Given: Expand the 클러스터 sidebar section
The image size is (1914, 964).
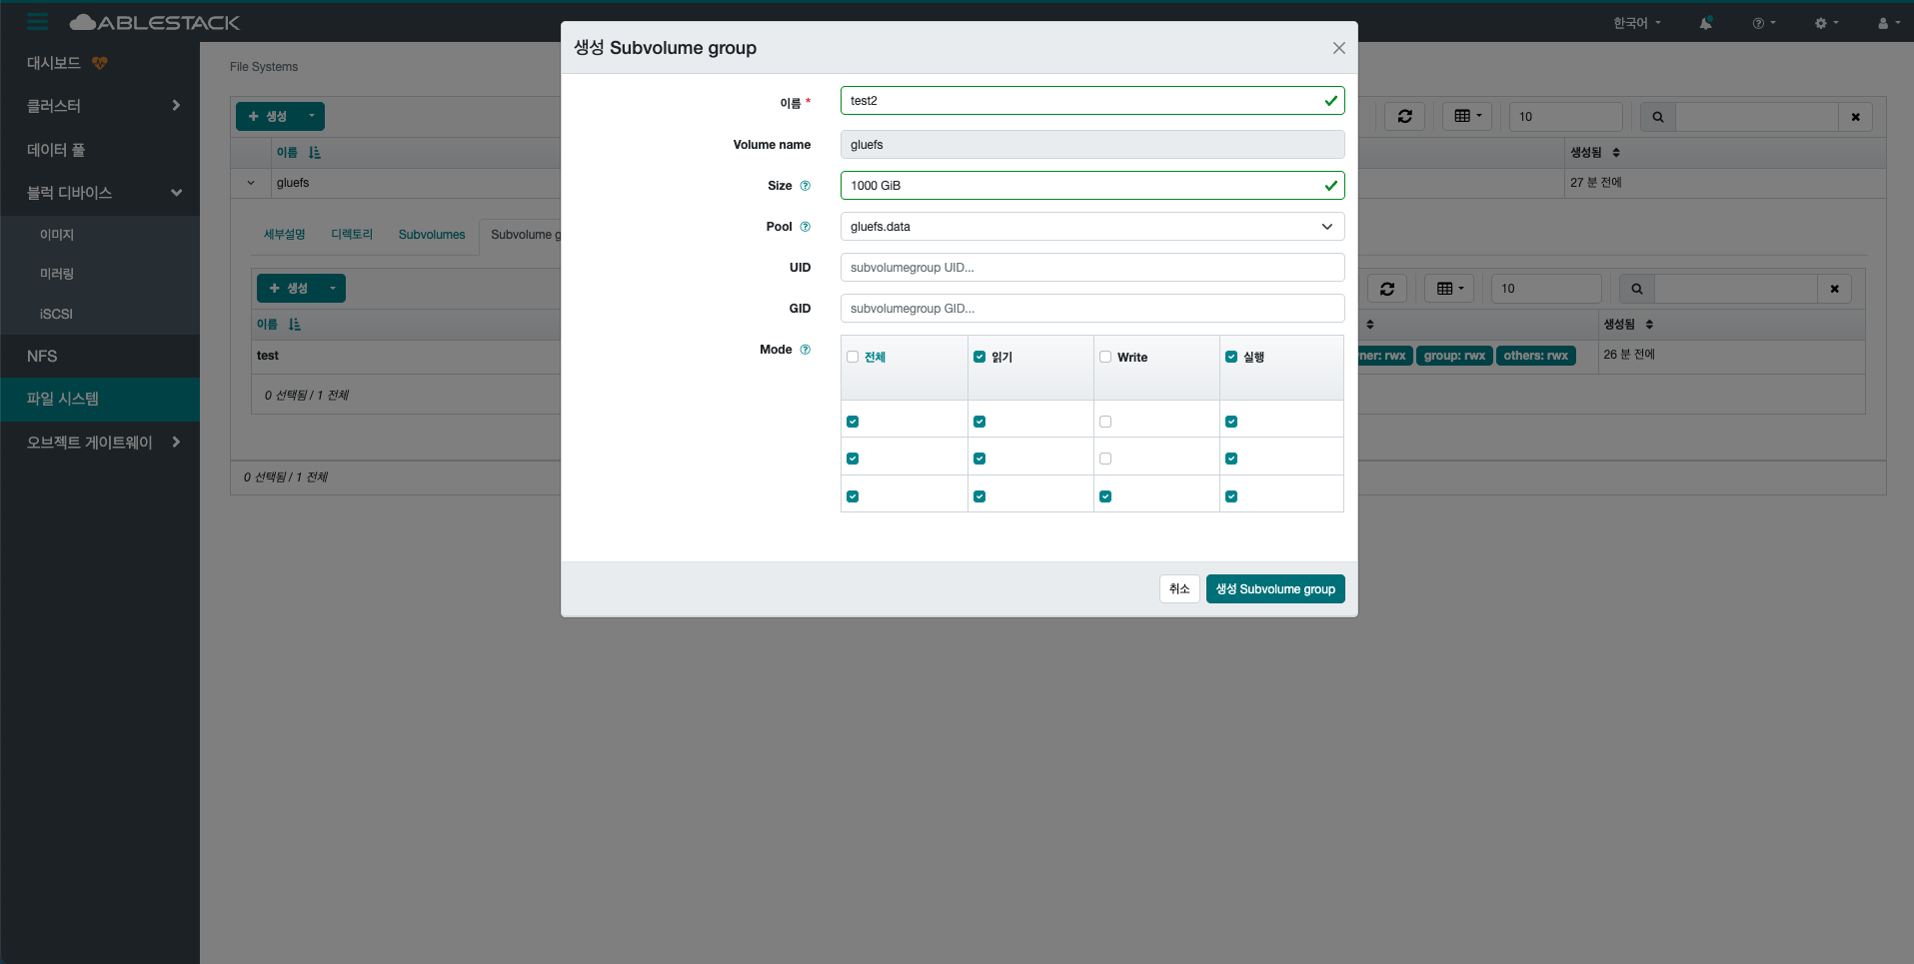Looking at the screenshot, I should [x=176, y=106].
